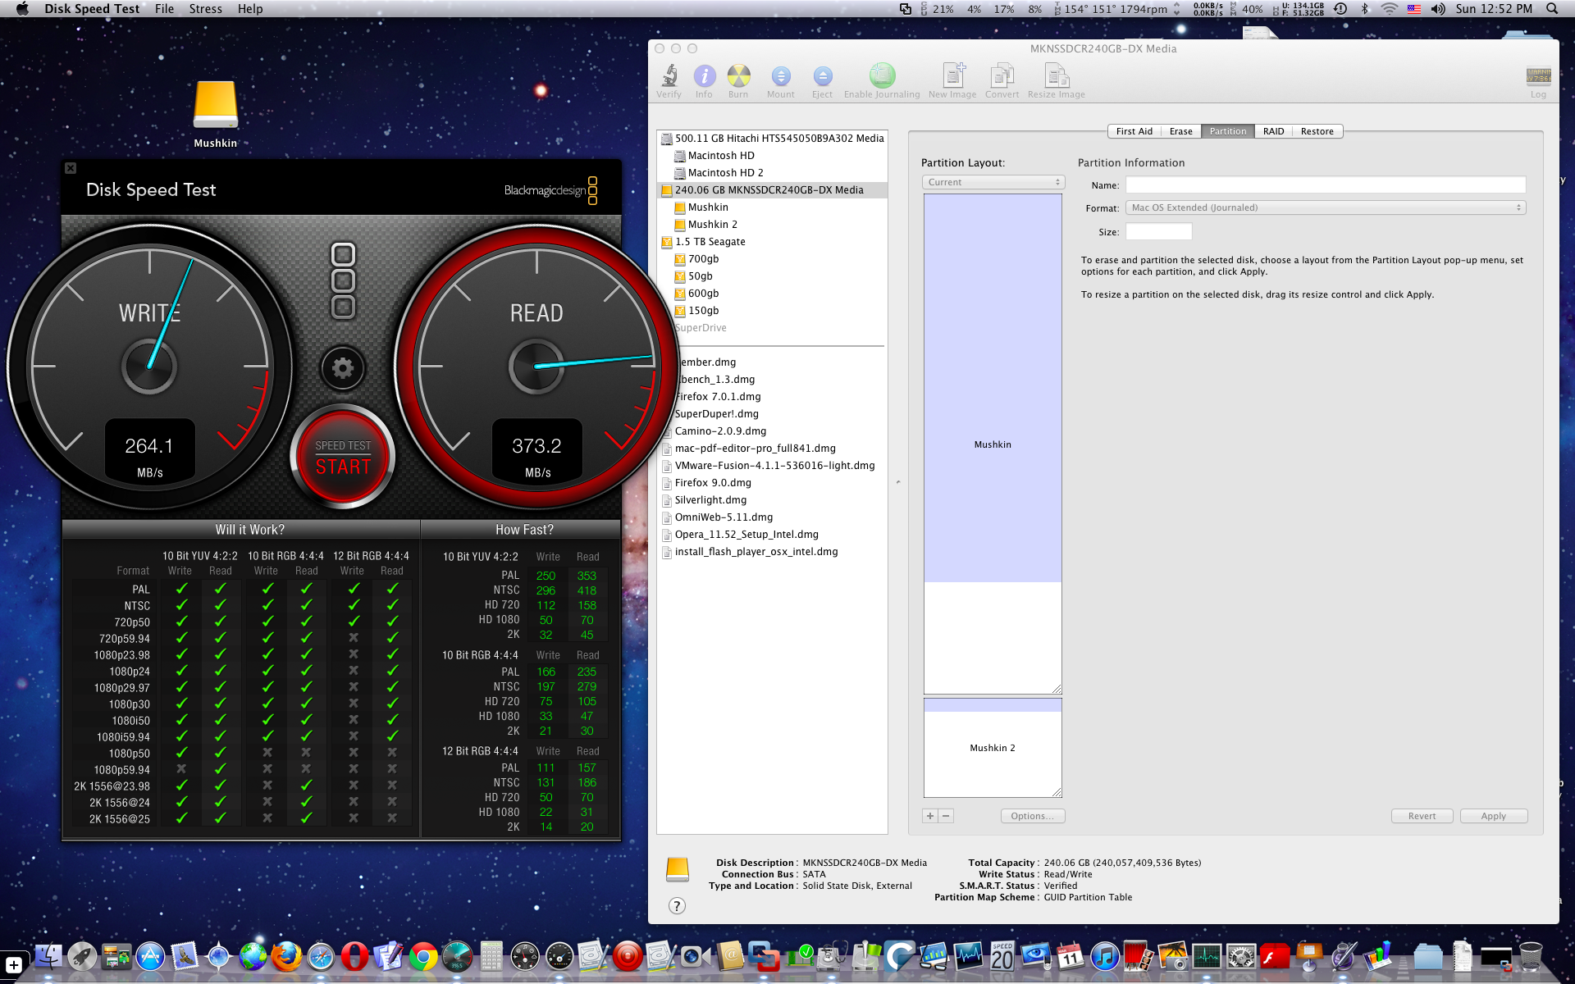Click the Verify microscope toolbar icon
This screenshot has width=1575, height=984.
[669, 77]
